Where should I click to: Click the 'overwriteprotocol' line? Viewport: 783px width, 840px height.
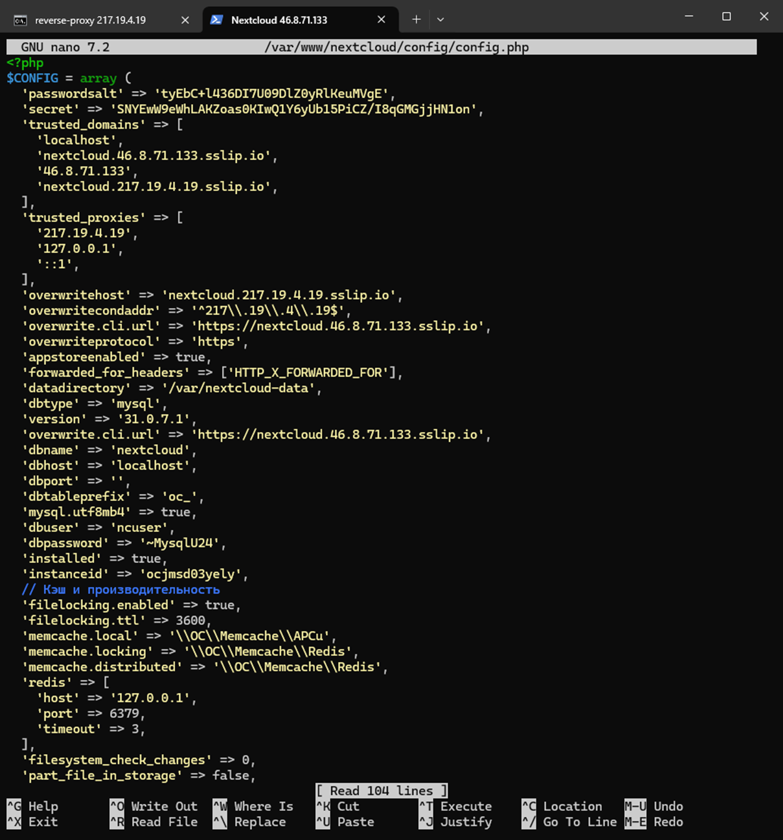[x=135, y=341]
